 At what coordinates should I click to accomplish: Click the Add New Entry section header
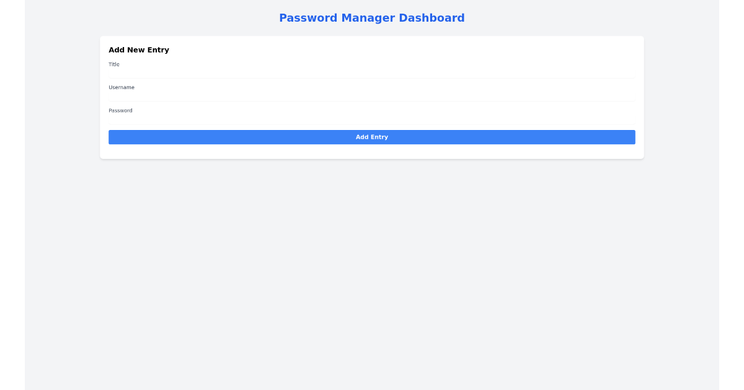pyautogui.click(x=139, y=50)
